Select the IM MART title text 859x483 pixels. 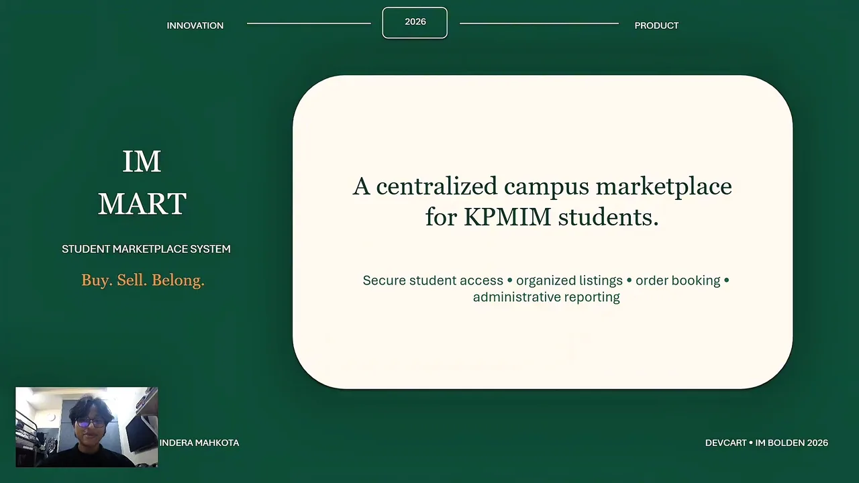click(142, 182)
